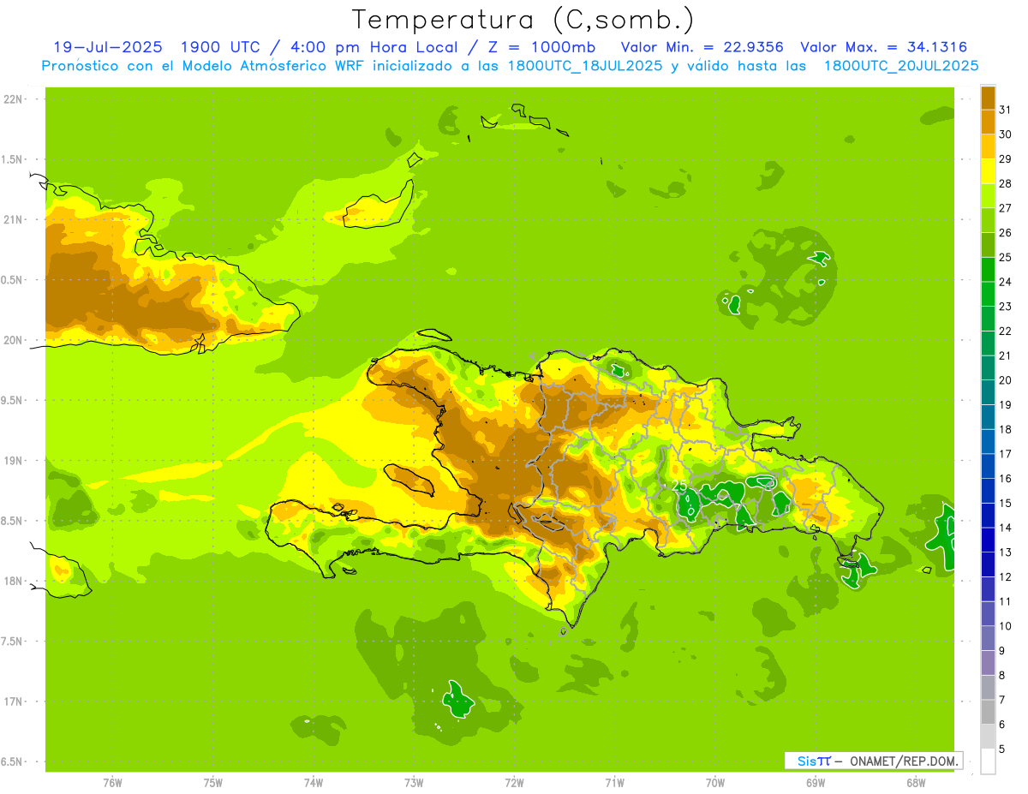Pick the white colorbar segment below 5

tap(988, 761)
